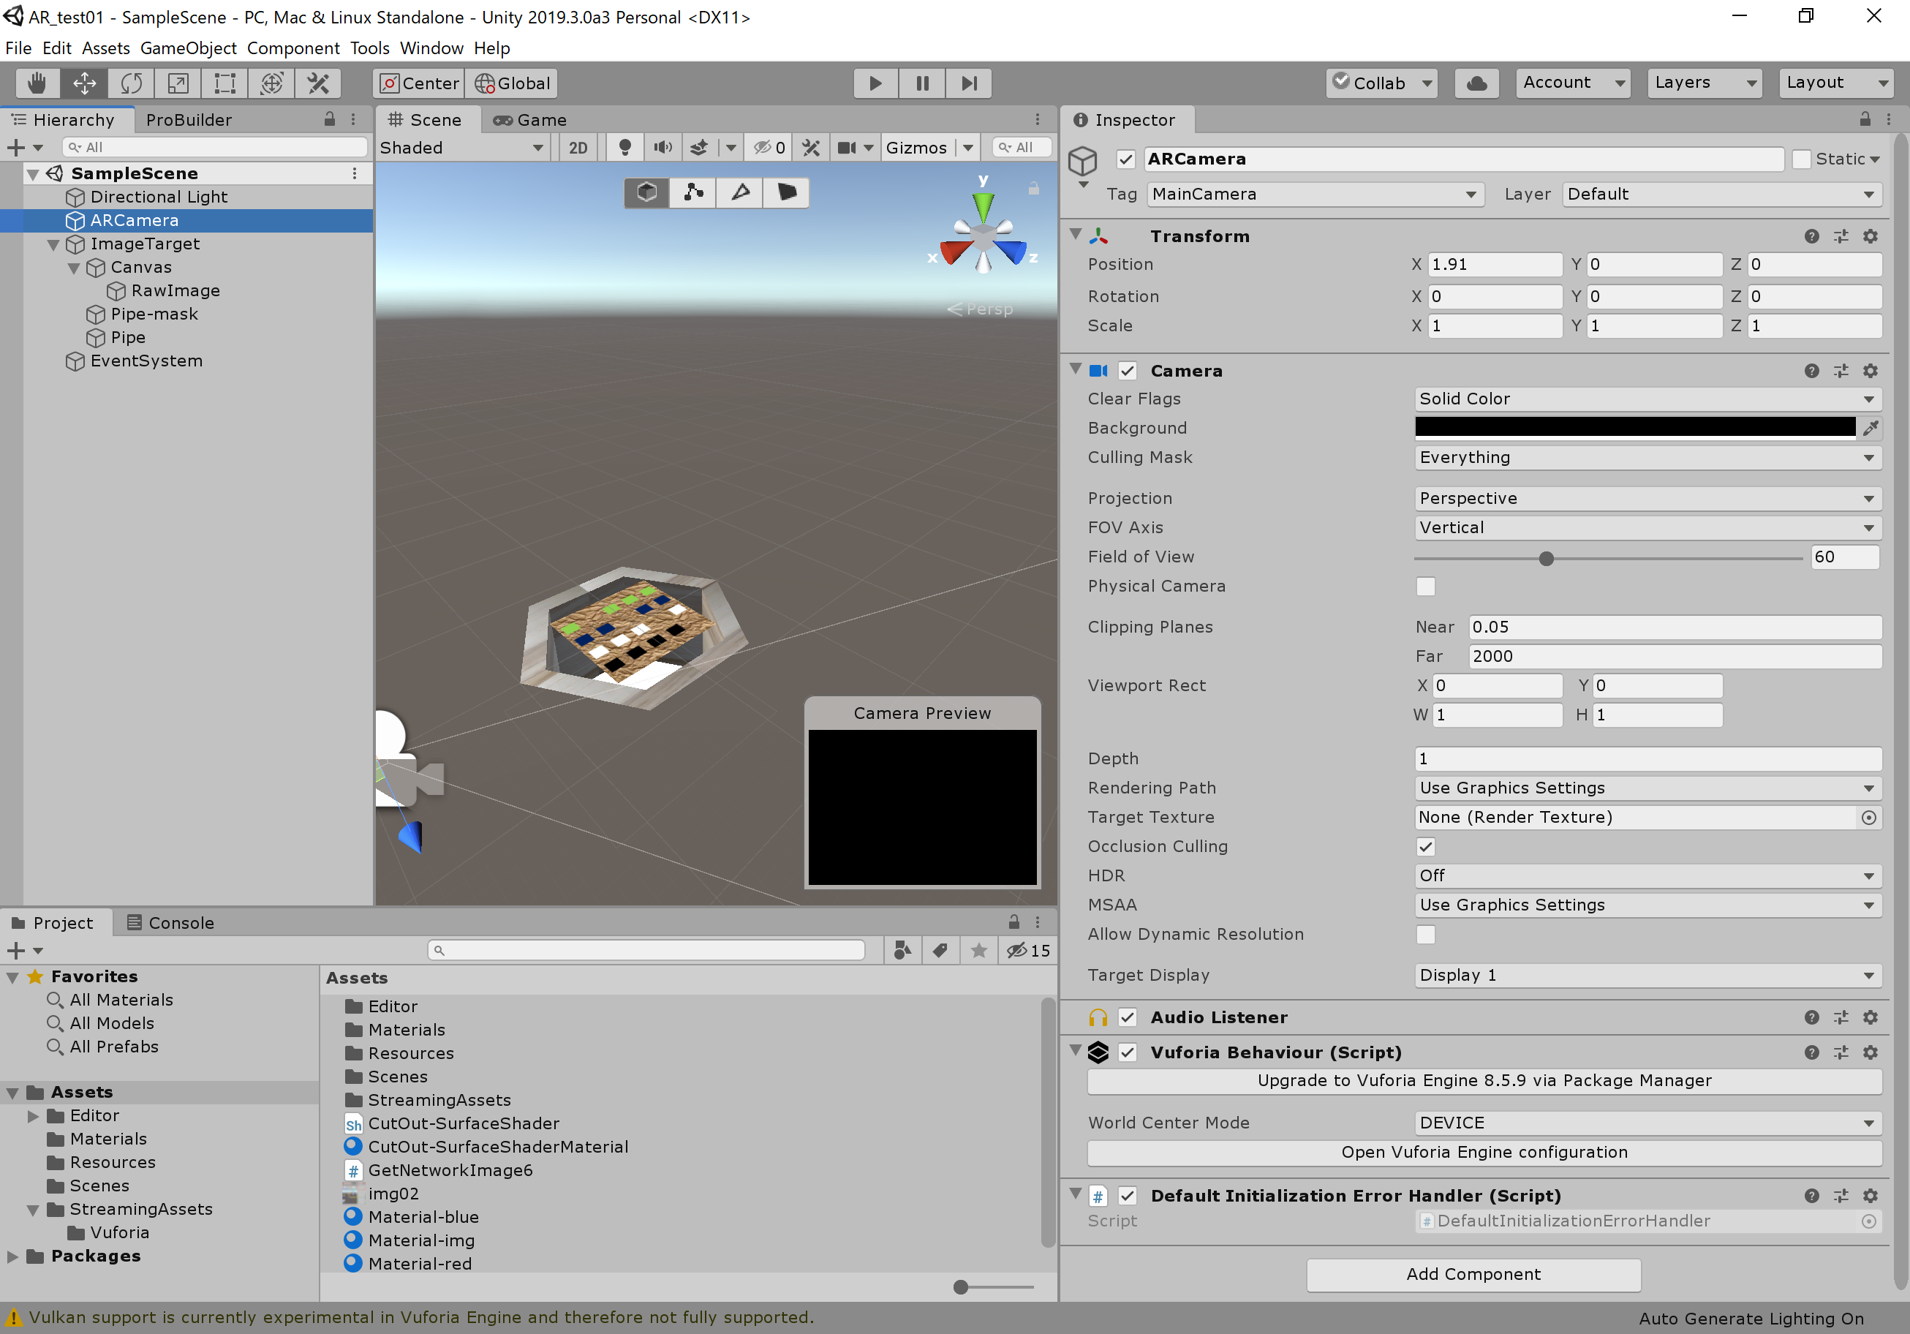Image resolution: width=1910 pixels, height=1334 pixels.
Task: Select the Hand tool in toolbar
Action: point(37,83)
